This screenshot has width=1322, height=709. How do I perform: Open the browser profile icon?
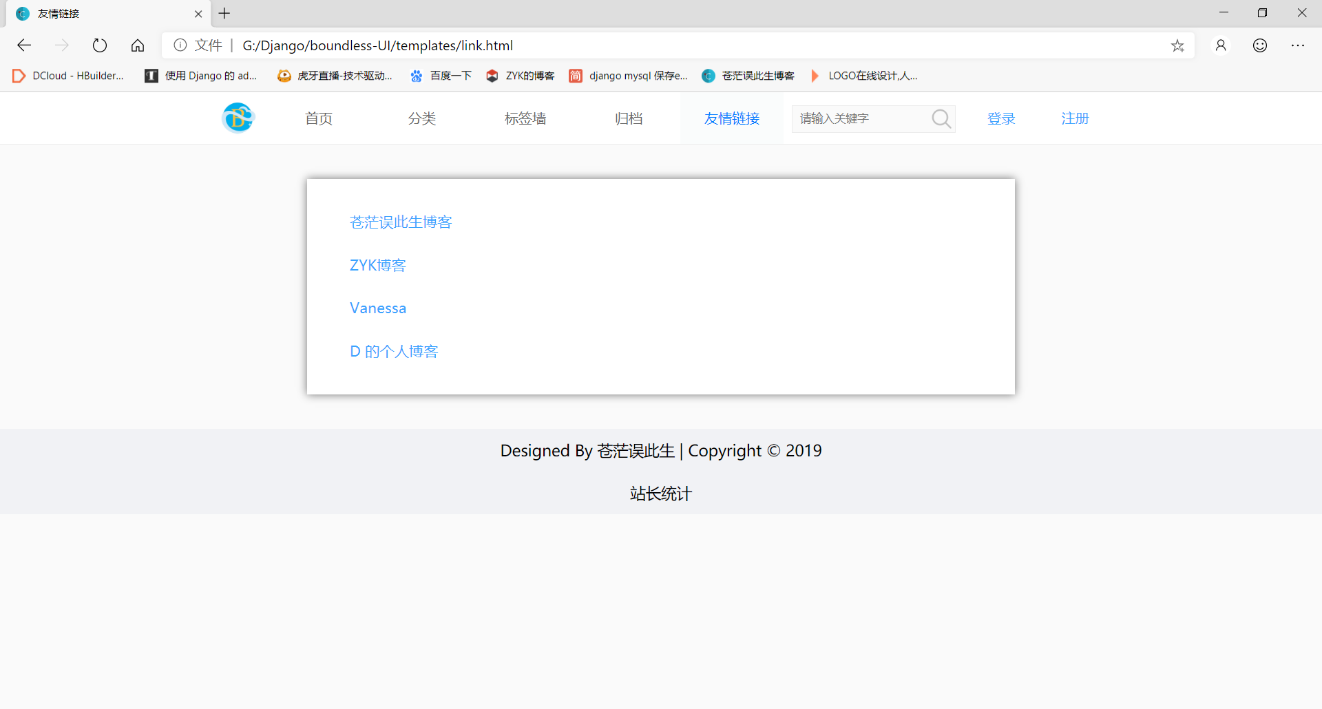coord(1221,45)
